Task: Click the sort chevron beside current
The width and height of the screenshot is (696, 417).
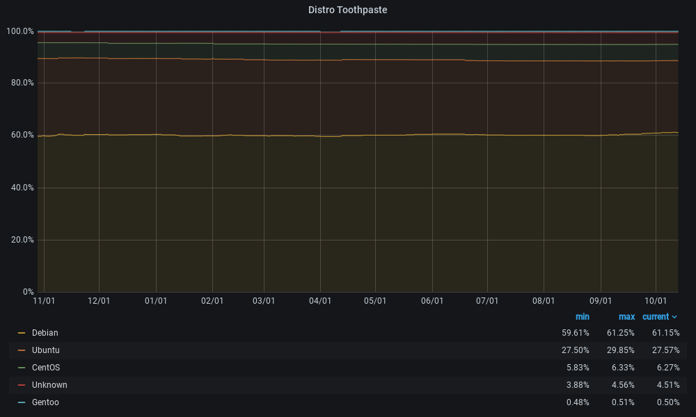Action: point(674,317)
